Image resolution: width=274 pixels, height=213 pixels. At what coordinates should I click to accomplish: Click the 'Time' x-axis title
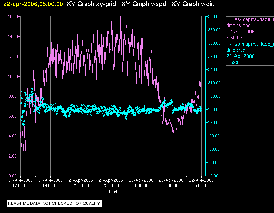click(x=113, y=191)
